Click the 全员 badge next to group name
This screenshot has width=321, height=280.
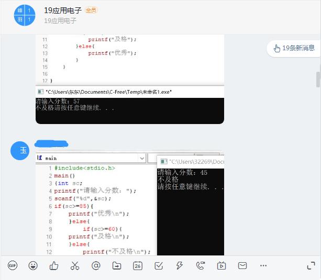click(91, 10)
